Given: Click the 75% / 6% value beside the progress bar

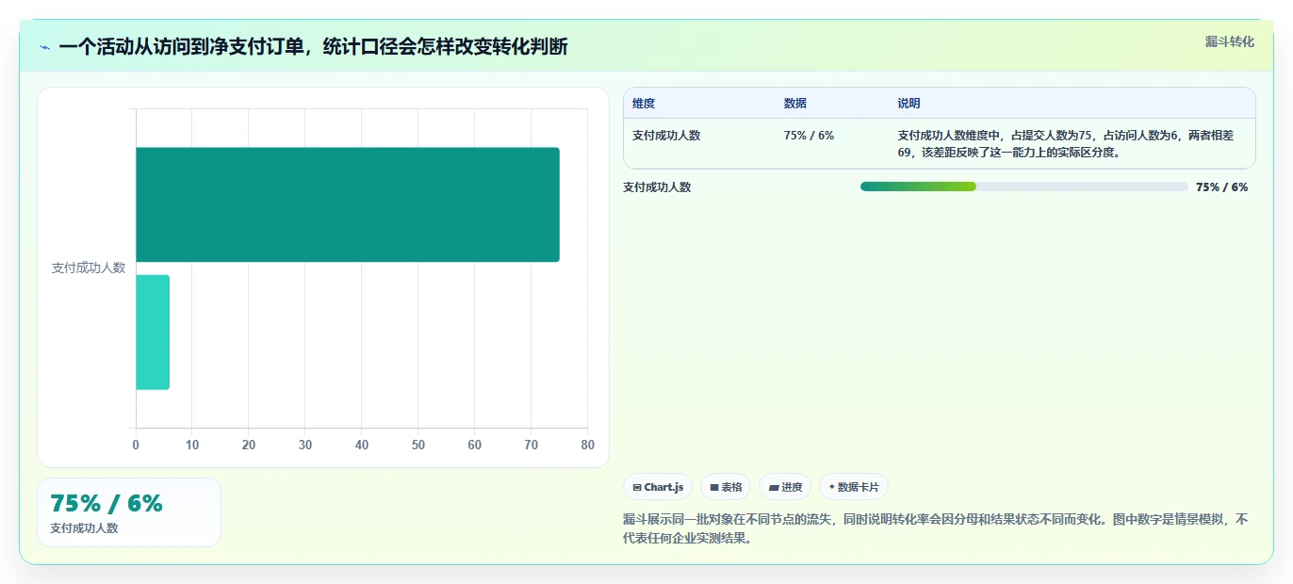Looking at the screenshot, I should tap(1221, 187).
